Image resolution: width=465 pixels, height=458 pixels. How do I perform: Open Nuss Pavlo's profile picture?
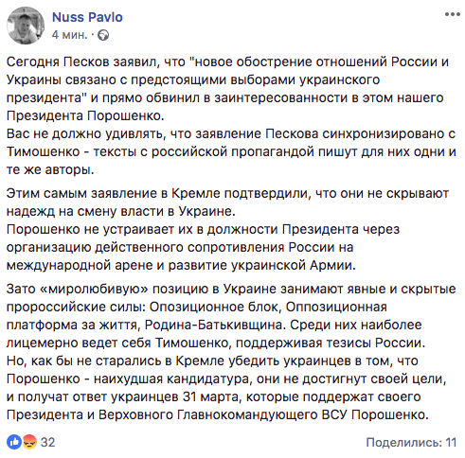[x=26, y=26]
